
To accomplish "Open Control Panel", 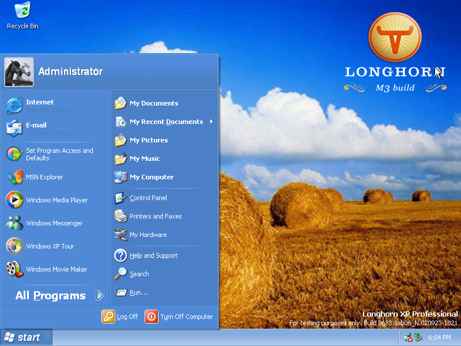I will pyautogui.click(x=148, y=198).
